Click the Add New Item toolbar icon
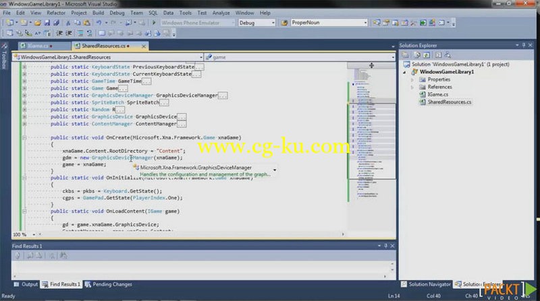 [x=24, y=23]
